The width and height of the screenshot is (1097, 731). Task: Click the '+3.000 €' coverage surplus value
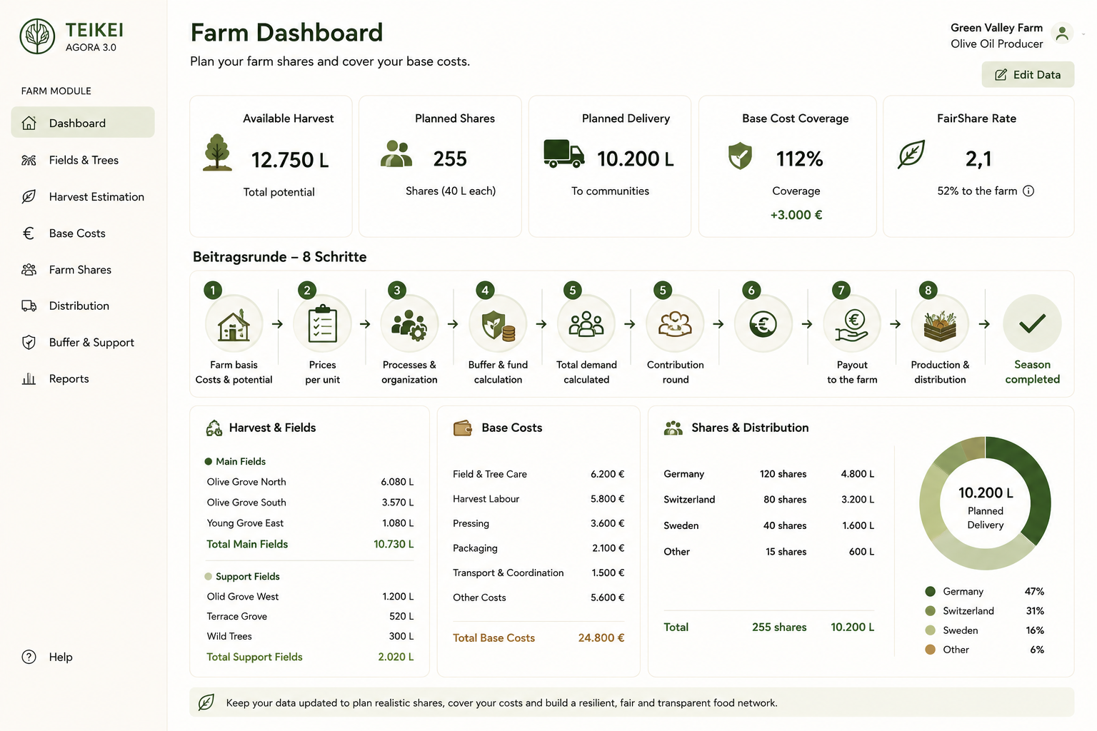[796, 215]
